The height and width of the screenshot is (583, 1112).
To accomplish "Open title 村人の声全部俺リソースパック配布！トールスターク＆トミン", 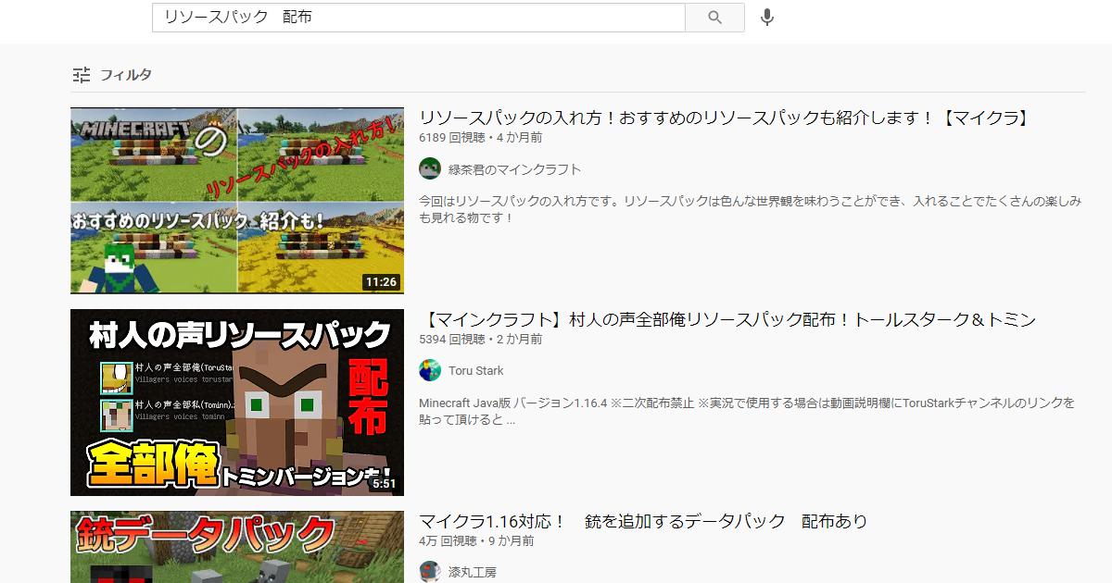I will (x=727, y=319).
